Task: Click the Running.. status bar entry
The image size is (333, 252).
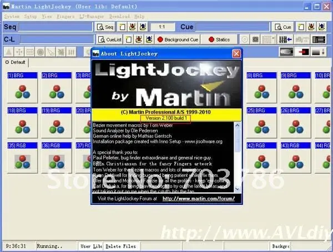Action: click(56, 246)
